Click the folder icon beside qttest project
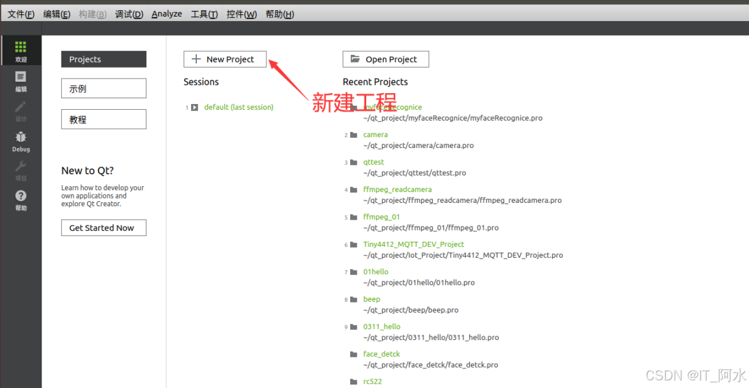This screenshot has height=388, width=749. [353, 162]
